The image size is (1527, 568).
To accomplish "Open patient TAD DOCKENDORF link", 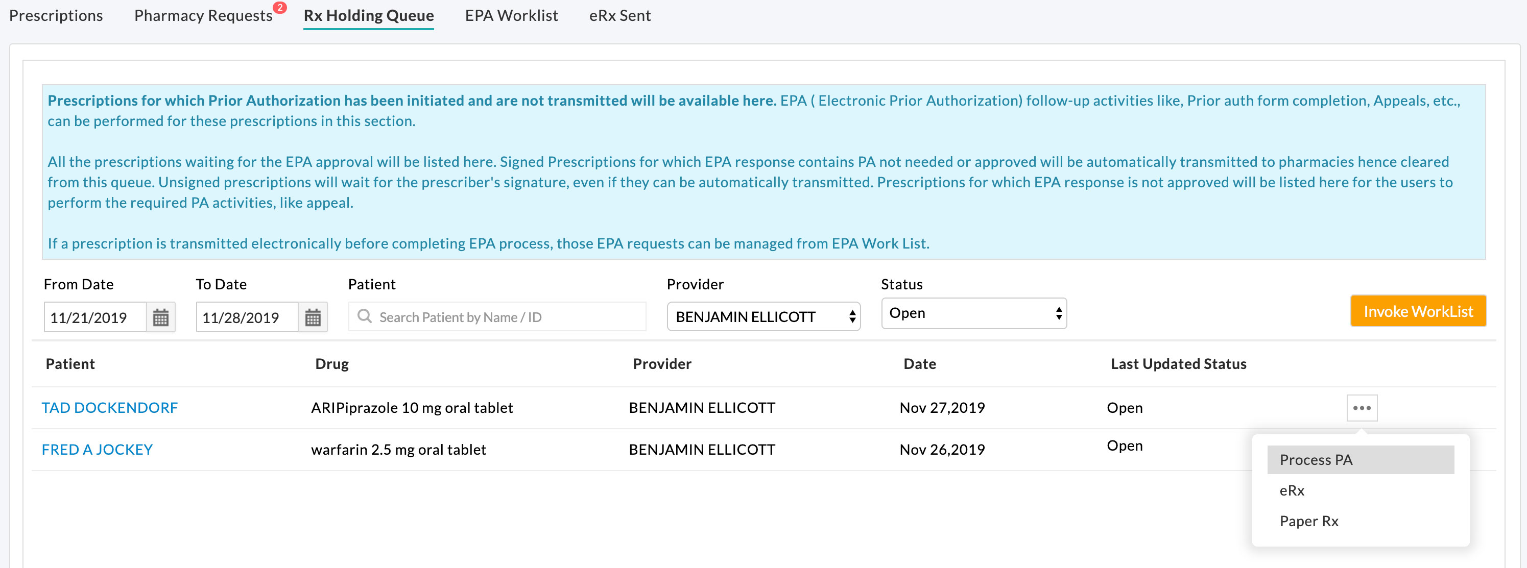I will click(110, 407).
